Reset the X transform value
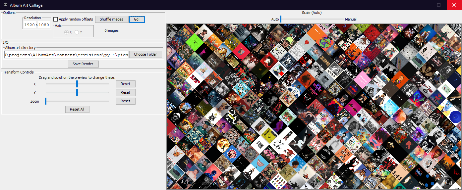Viewport: 462px width, 190px height. tap(126, 84)
